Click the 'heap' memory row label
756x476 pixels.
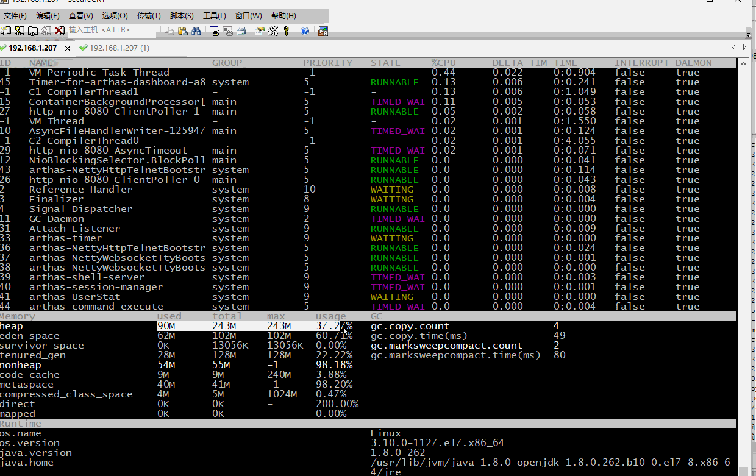[12, 326]
